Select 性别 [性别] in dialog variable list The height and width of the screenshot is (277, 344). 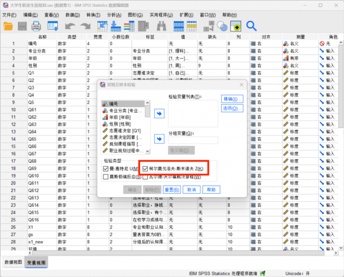coord(123,124)
